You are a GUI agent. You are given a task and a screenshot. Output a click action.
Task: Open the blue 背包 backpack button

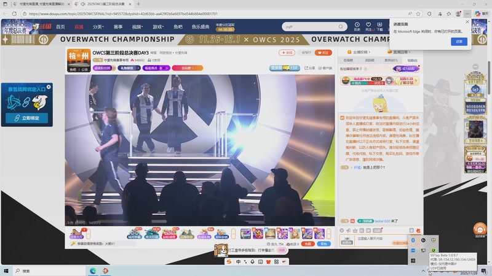click(324, 243)
